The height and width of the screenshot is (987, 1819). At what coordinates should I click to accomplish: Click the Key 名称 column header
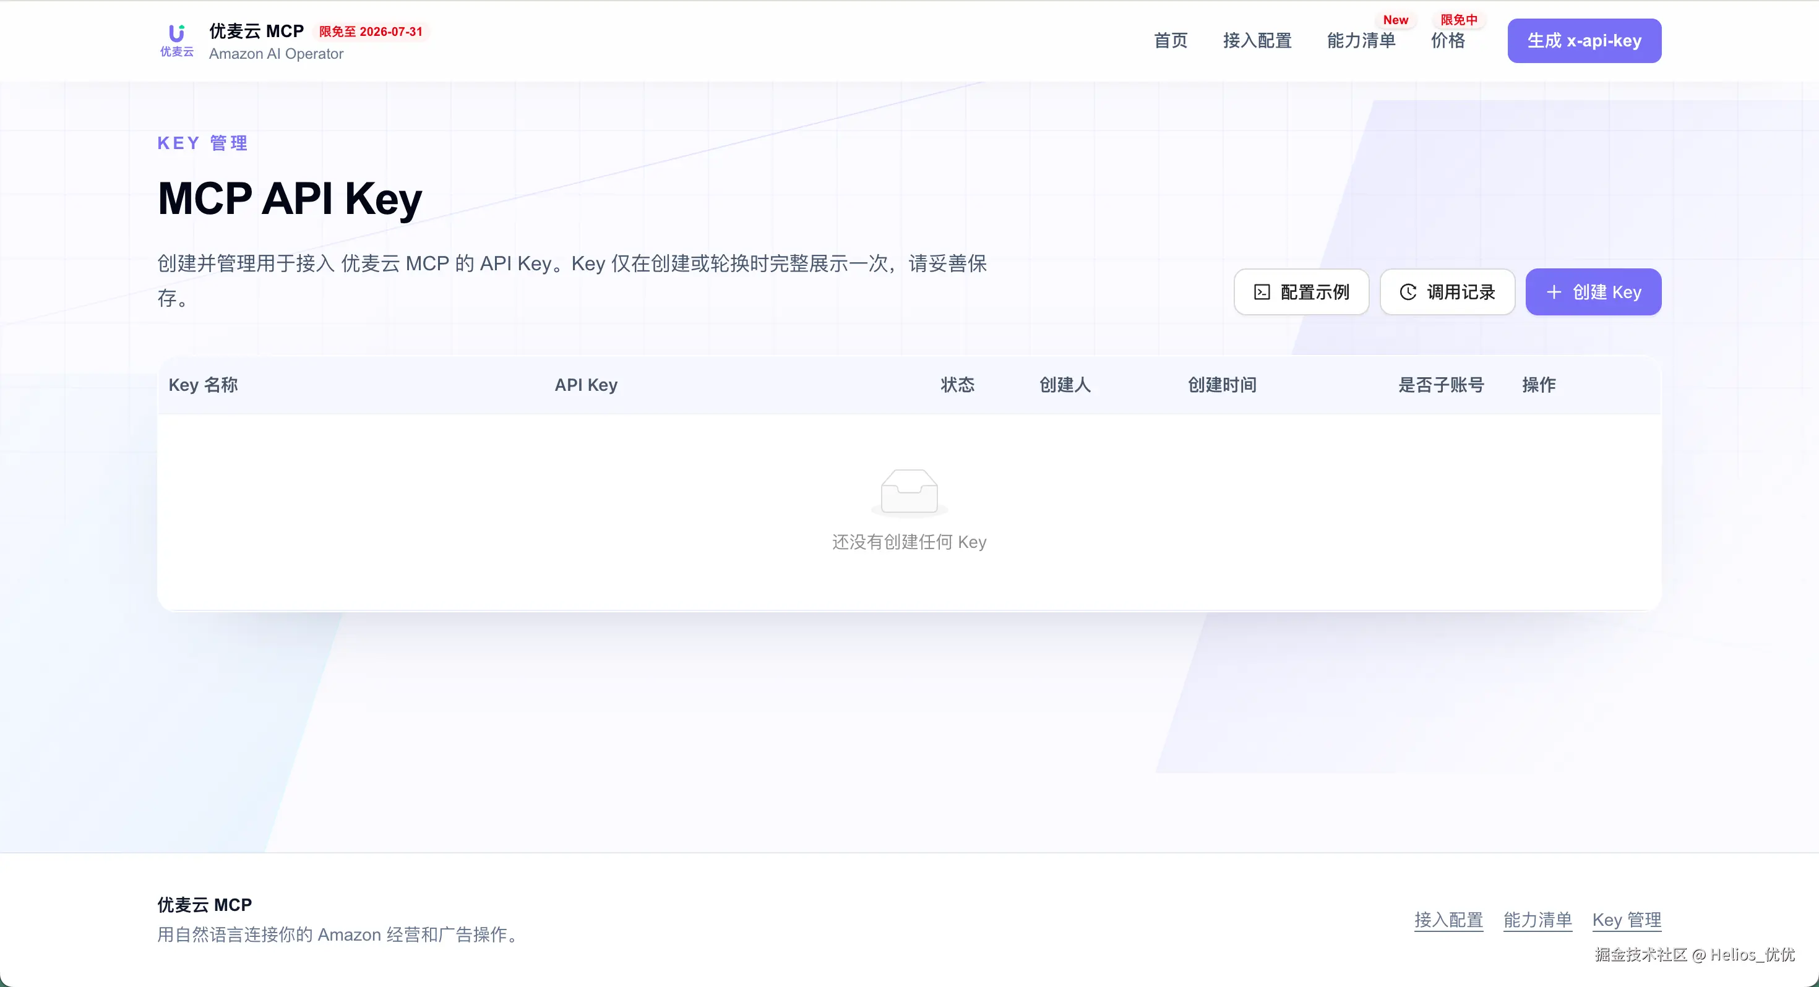(x=204, y=385)
